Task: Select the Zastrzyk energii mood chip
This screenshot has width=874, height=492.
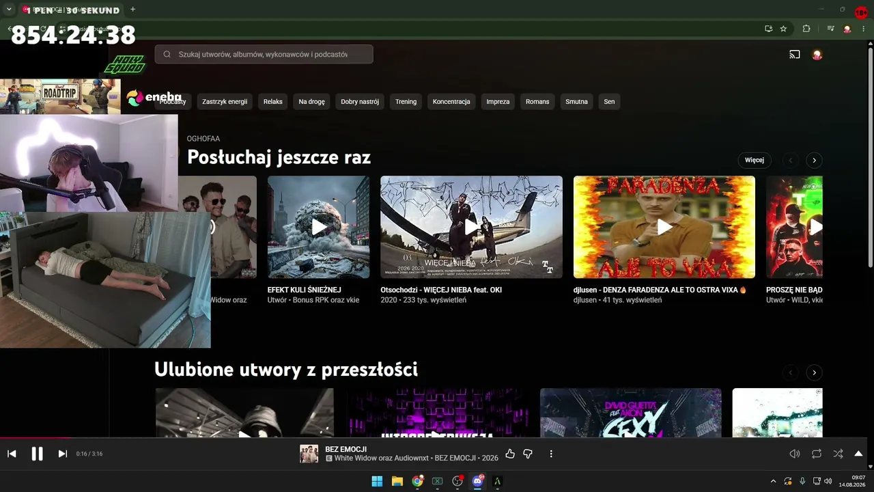Action: [225, 102]
